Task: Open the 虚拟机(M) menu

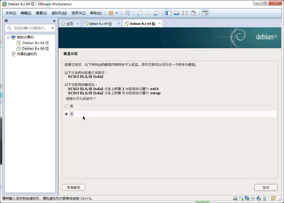Action: [59, 13]
